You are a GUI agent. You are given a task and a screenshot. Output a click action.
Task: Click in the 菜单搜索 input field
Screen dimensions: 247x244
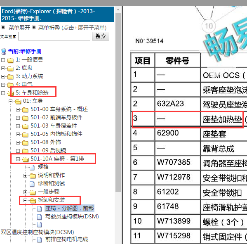click(x=54, y=36)
